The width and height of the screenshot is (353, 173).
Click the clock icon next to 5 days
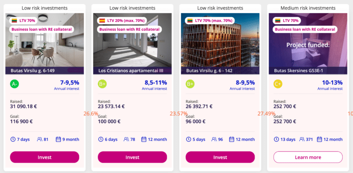189,139
